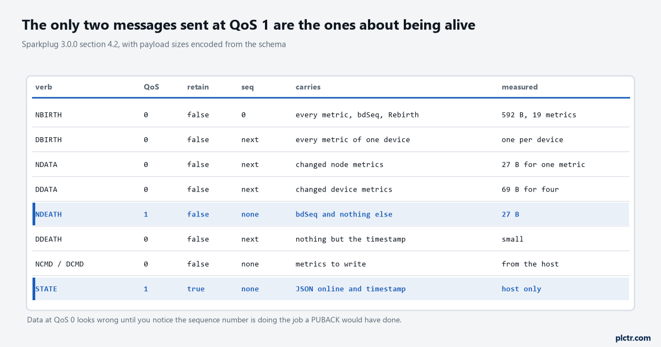Click "JSON online and timestamp" cell
This screenshot has width=661, height=347.
351,289
